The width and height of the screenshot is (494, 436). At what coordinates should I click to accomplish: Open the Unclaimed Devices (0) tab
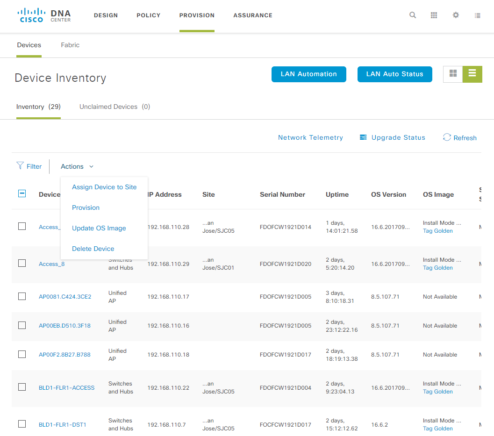[115, 107]
